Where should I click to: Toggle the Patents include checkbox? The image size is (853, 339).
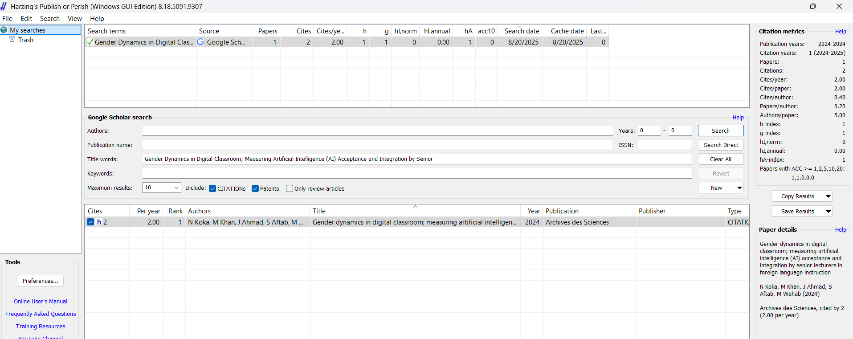(255, 188)
